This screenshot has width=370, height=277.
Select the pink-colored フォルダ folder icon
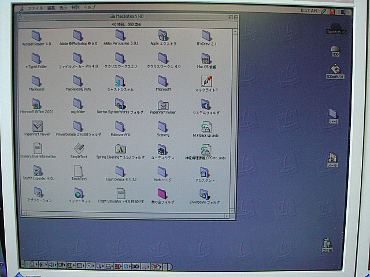pos(162,194)
